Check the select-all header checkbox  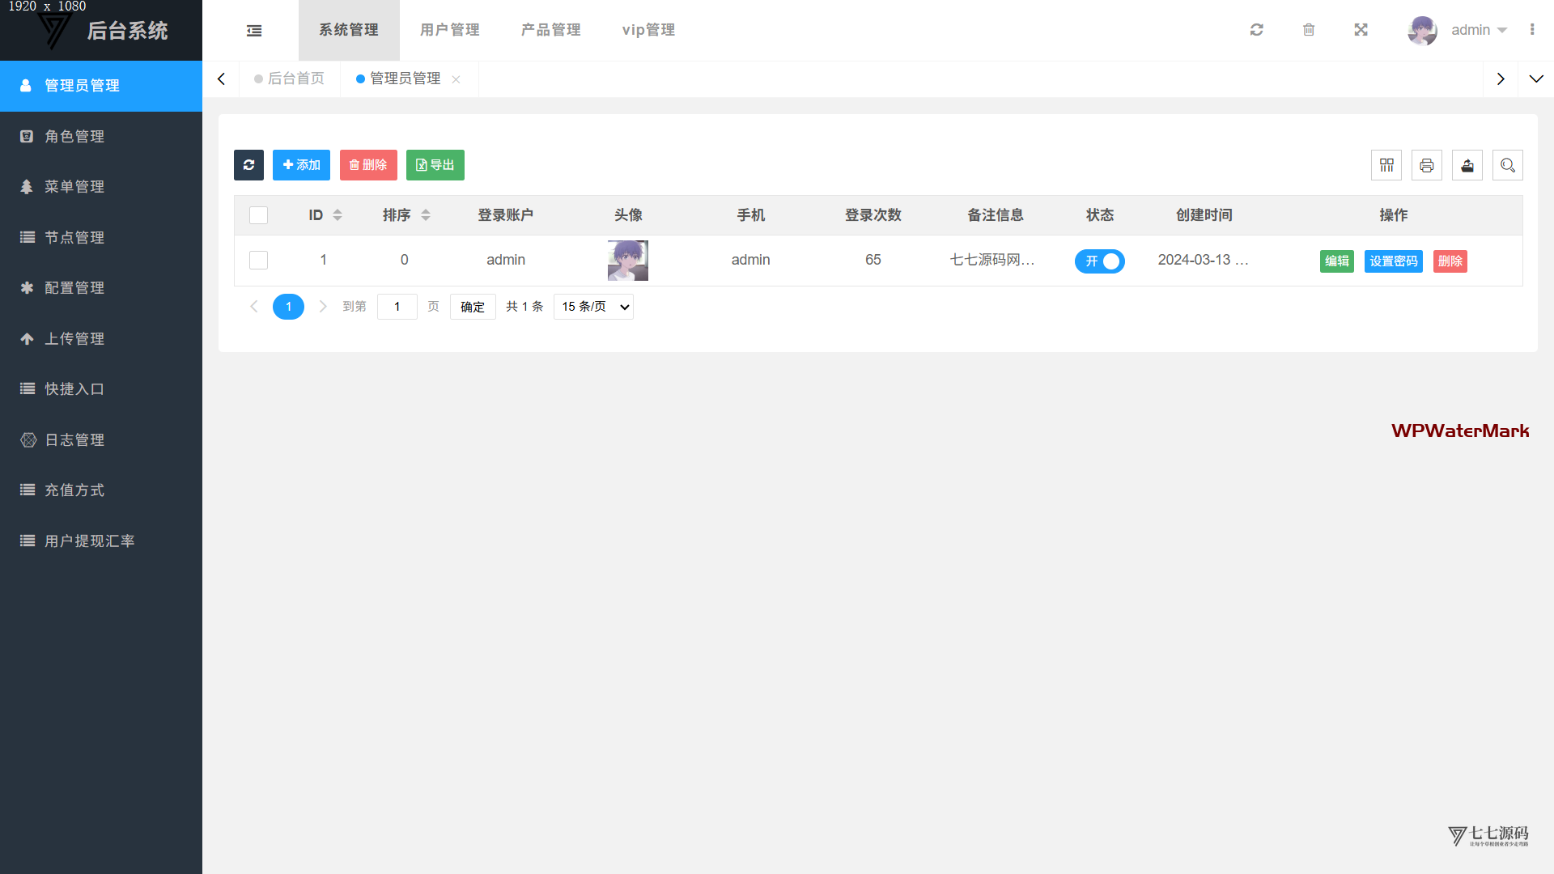click(x=258, y=215)
